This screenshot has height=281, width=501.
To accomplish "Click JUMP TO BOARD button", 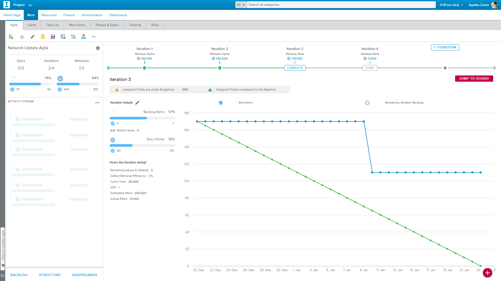I will (x=474, y=79).
